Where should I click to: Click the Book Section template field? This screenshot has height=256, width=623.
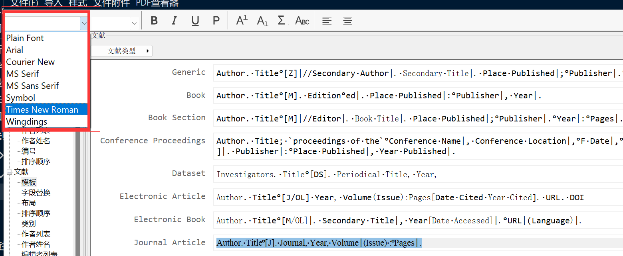click(x=418, y=119)
